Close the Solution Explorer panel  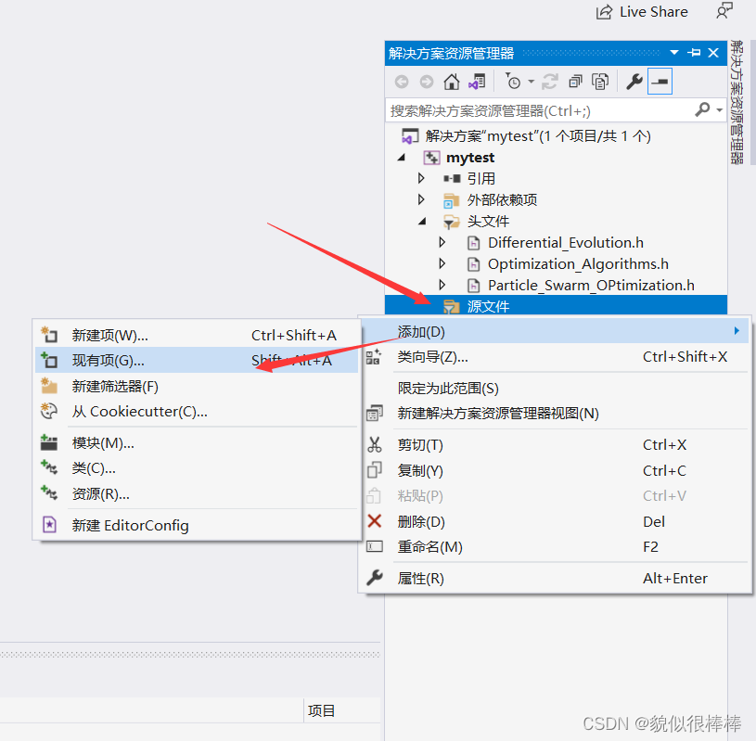(713, 53)
